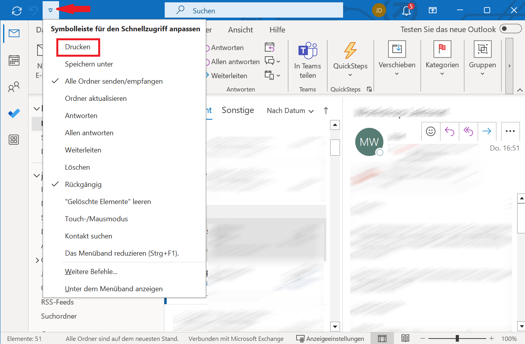Switch to reading view in status bar
Image resolution: width=525 pixels, height=344 pixels.
(405, 339)
